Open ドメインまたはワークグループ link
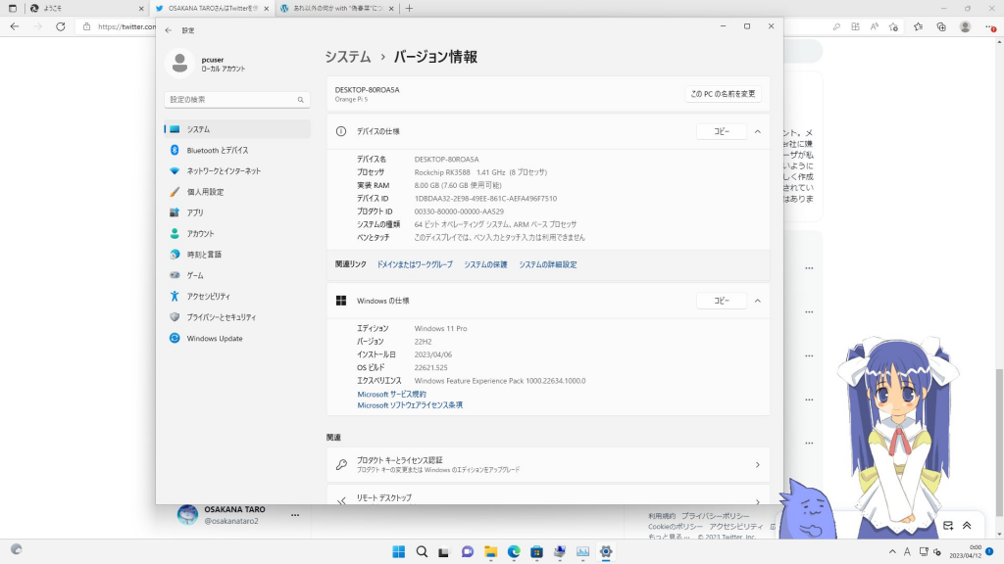Image resolution: width=1004 pixels, height=564 pixels. pos(415,264)
